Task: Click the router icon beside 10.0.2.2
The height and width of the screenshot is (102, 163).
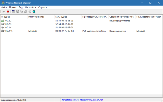Action: pos(3,21)
